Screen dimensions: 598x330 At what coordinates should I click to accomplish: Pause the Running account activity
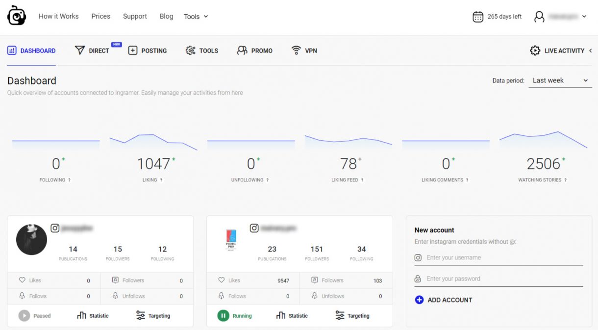(224, 316)
